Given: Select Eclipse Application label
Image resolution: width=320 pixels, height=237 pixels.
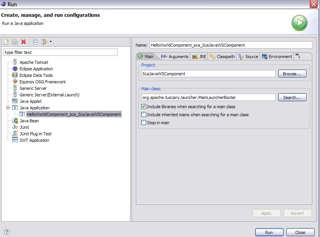Looking at the screenshot, I should point(36,69).
